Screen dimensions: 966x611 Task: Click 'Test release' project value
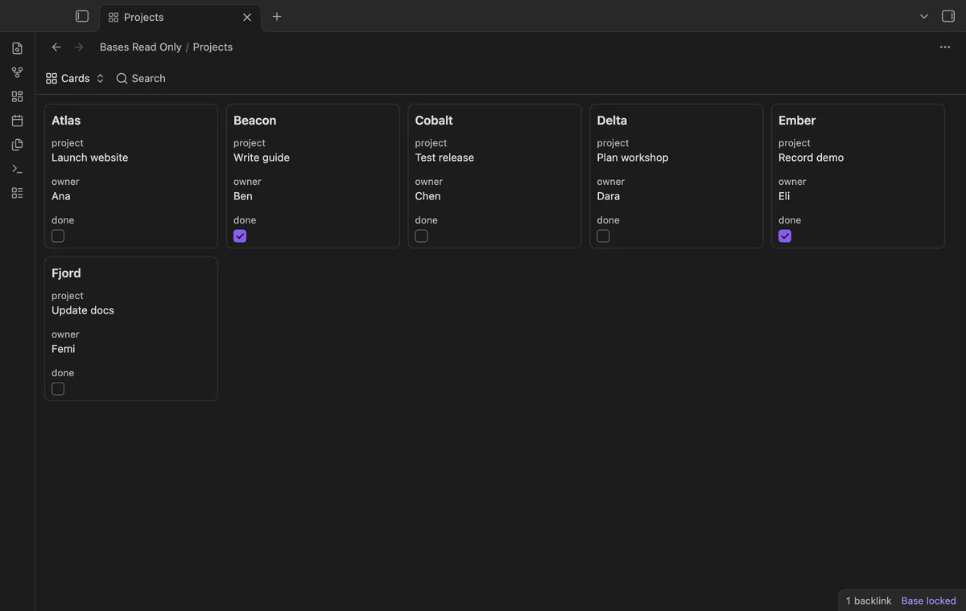(x=444, y=158)
